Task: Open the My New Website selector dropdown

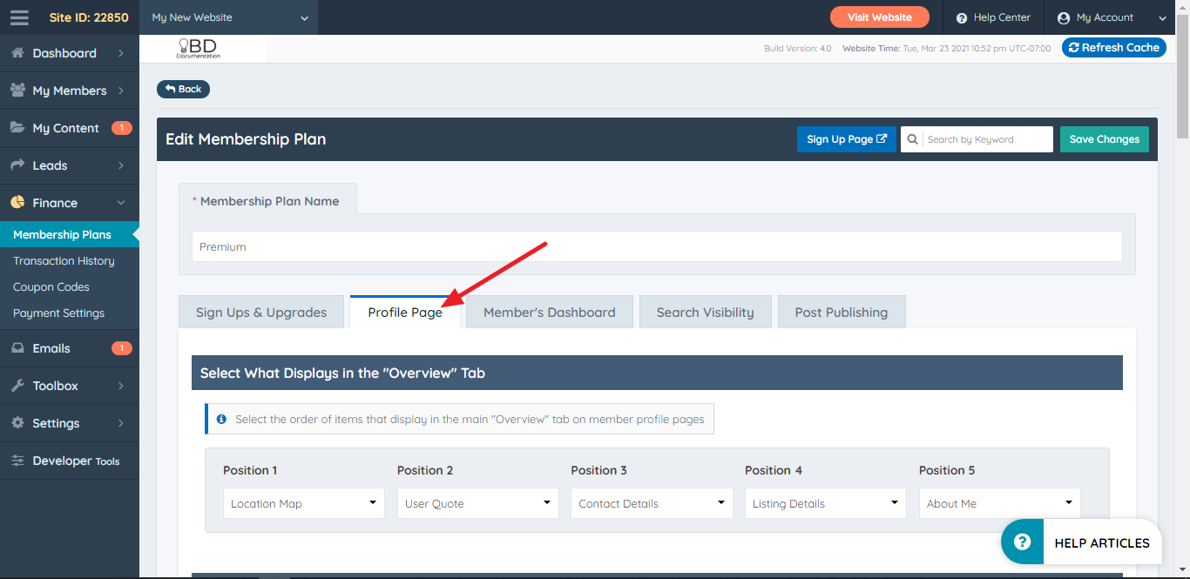Action: pos(228,17)
